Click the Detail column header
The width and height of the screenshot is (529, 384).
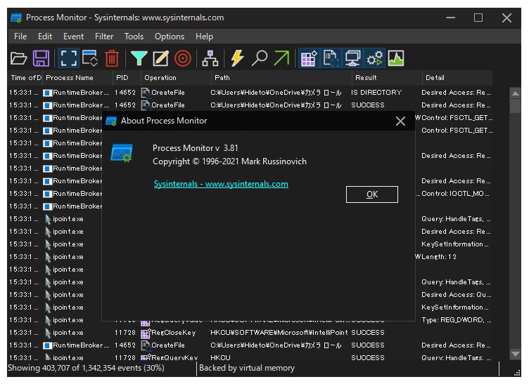pyautogui.click(x=457, y=78)
